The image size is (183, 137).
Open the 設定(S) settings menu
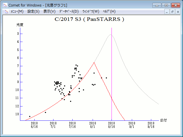(x=33, y=11)
